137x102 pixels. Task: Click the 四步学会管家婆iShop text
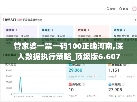click(30, 20)
